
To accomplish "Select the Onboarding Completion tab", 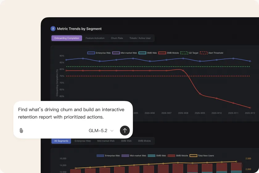I will (x=67, y=38).
